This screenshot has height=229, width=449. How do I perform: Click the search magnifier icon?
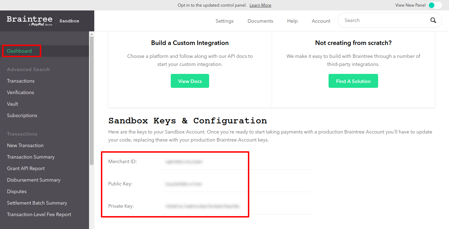coord(433,20)
